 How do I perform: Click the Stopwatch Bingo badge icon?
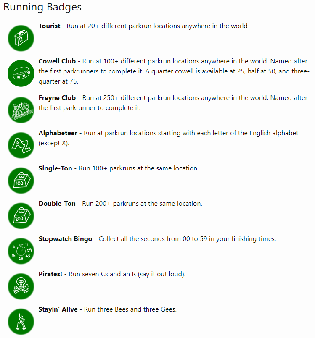pos(21,251)
